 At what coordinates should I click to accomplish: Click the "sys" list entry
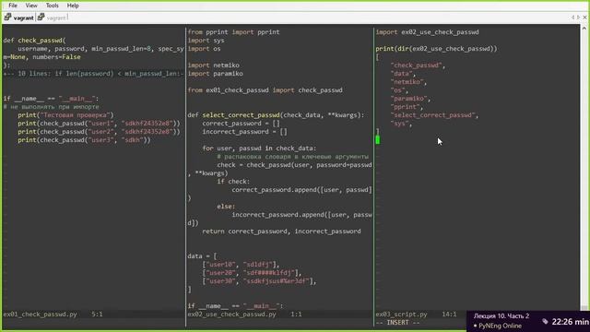tap(401, 124)
